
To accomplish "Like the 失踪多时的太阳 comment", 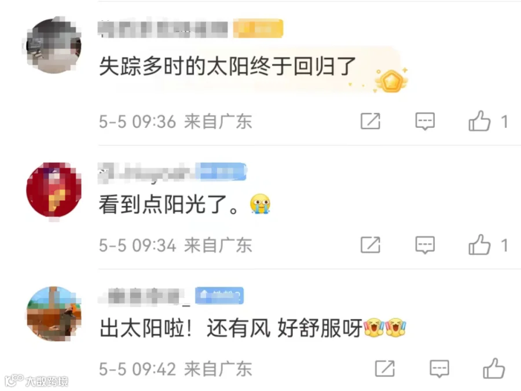I will pyautogui.click(x=479, y=121).
